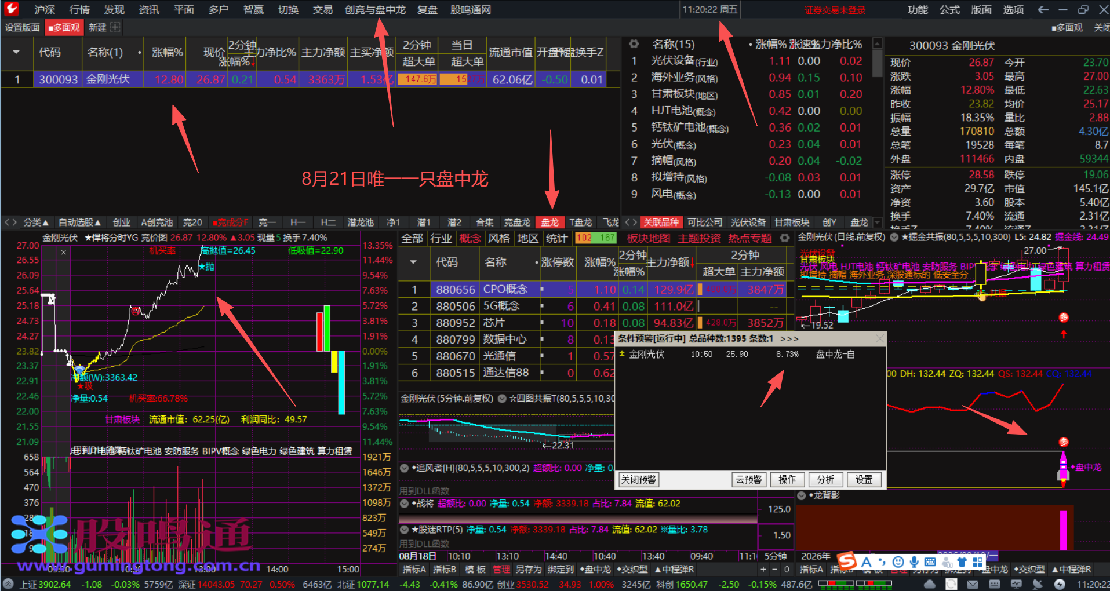The image size is (1110, 591).
Task: Open the Sogou toolbox grid icon
Action: (978, 561)
